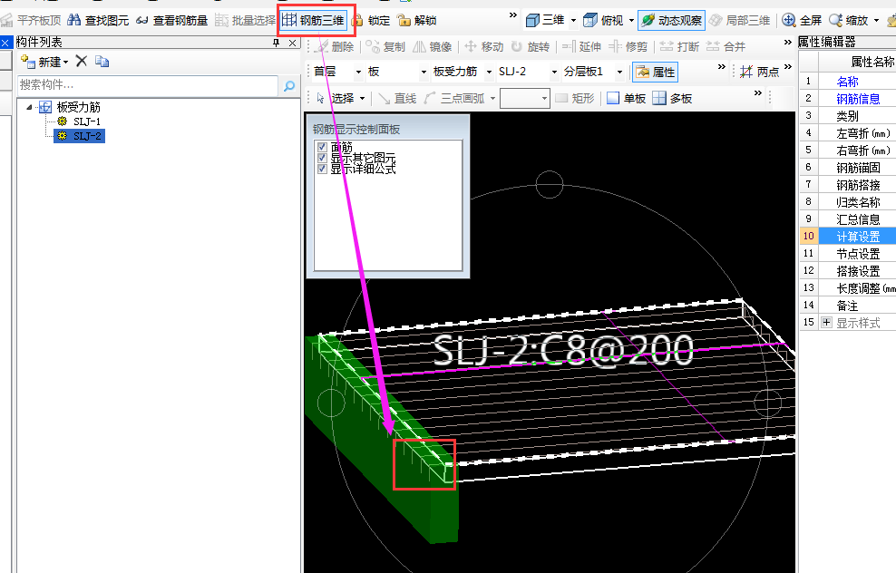Click 全屏 full screen
Viewport: 896px width, 573px height.
pos(802,21)
